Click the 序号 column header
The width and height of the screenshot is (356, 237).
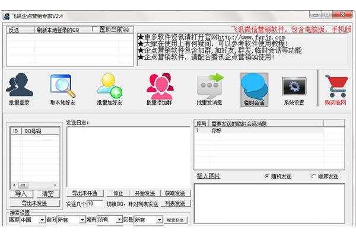(x=201, y=124)
